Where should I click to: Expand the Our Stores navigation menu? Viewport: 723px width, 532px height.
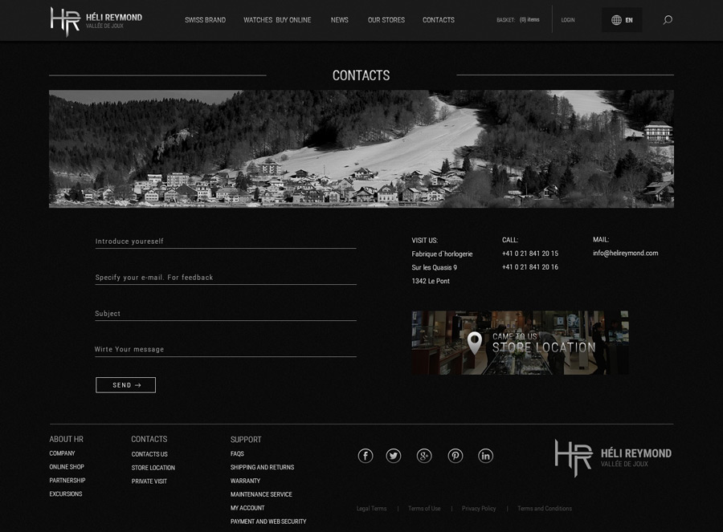tap(386, 19)
